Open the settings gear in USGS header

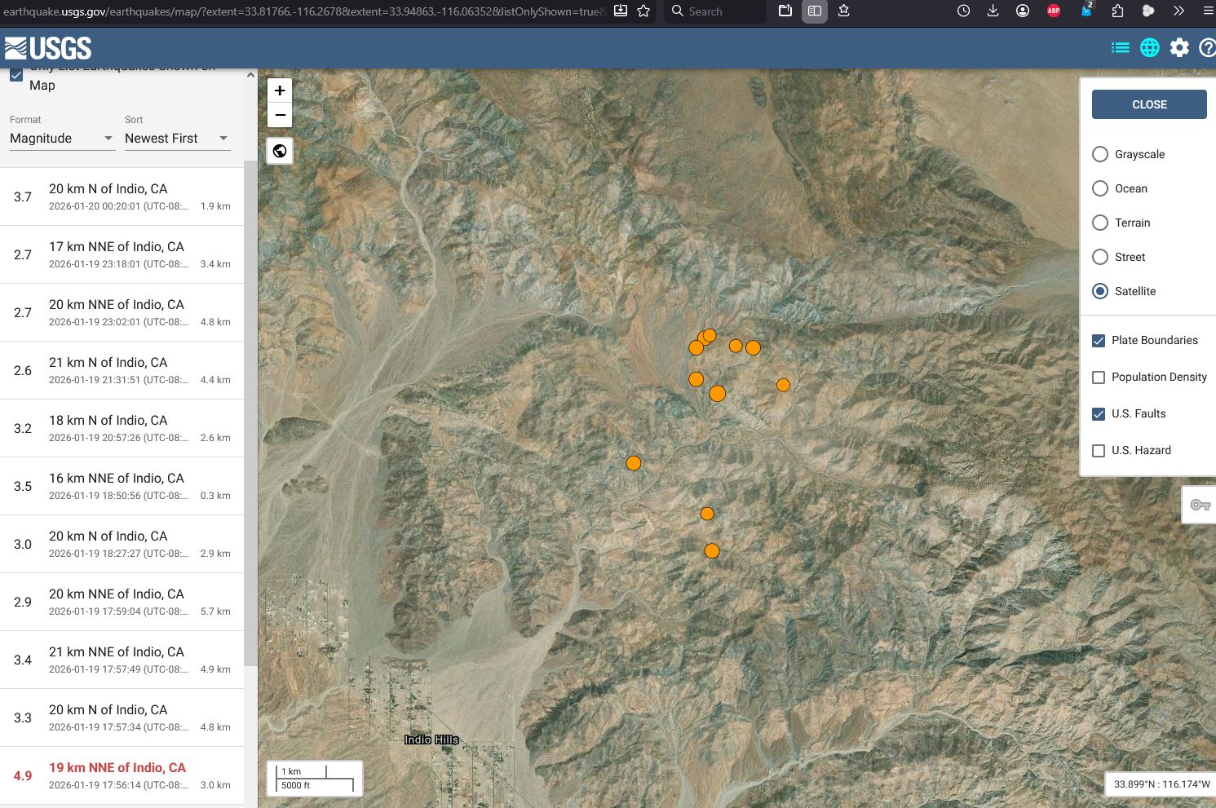point(1179,48)
